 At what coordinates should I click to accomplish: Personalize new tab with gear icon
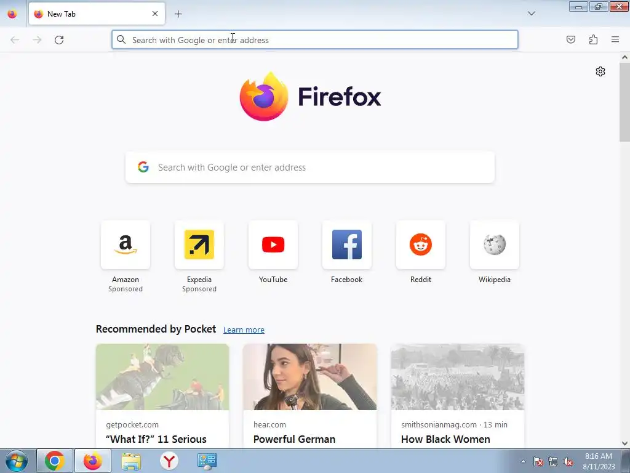600,71
